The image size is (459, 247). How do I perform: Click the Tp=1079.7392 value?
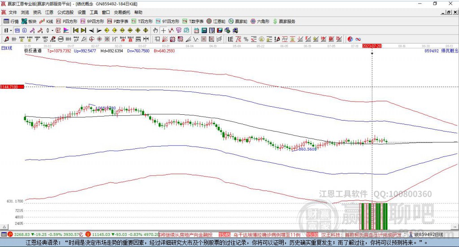(x=59, y=51)
